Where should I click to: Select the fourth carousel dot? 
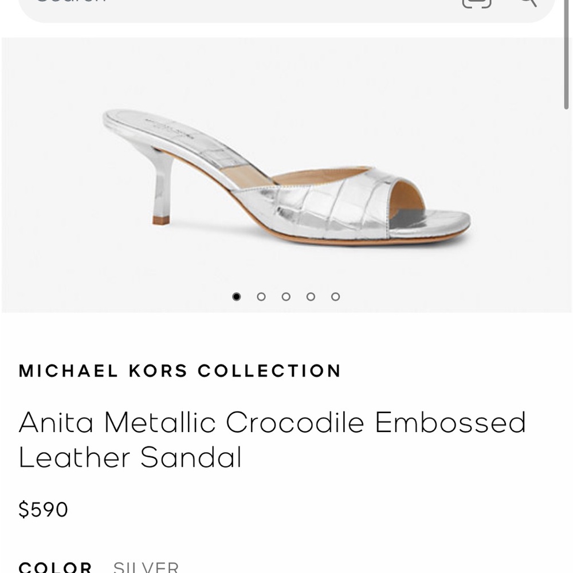[309, 297]
